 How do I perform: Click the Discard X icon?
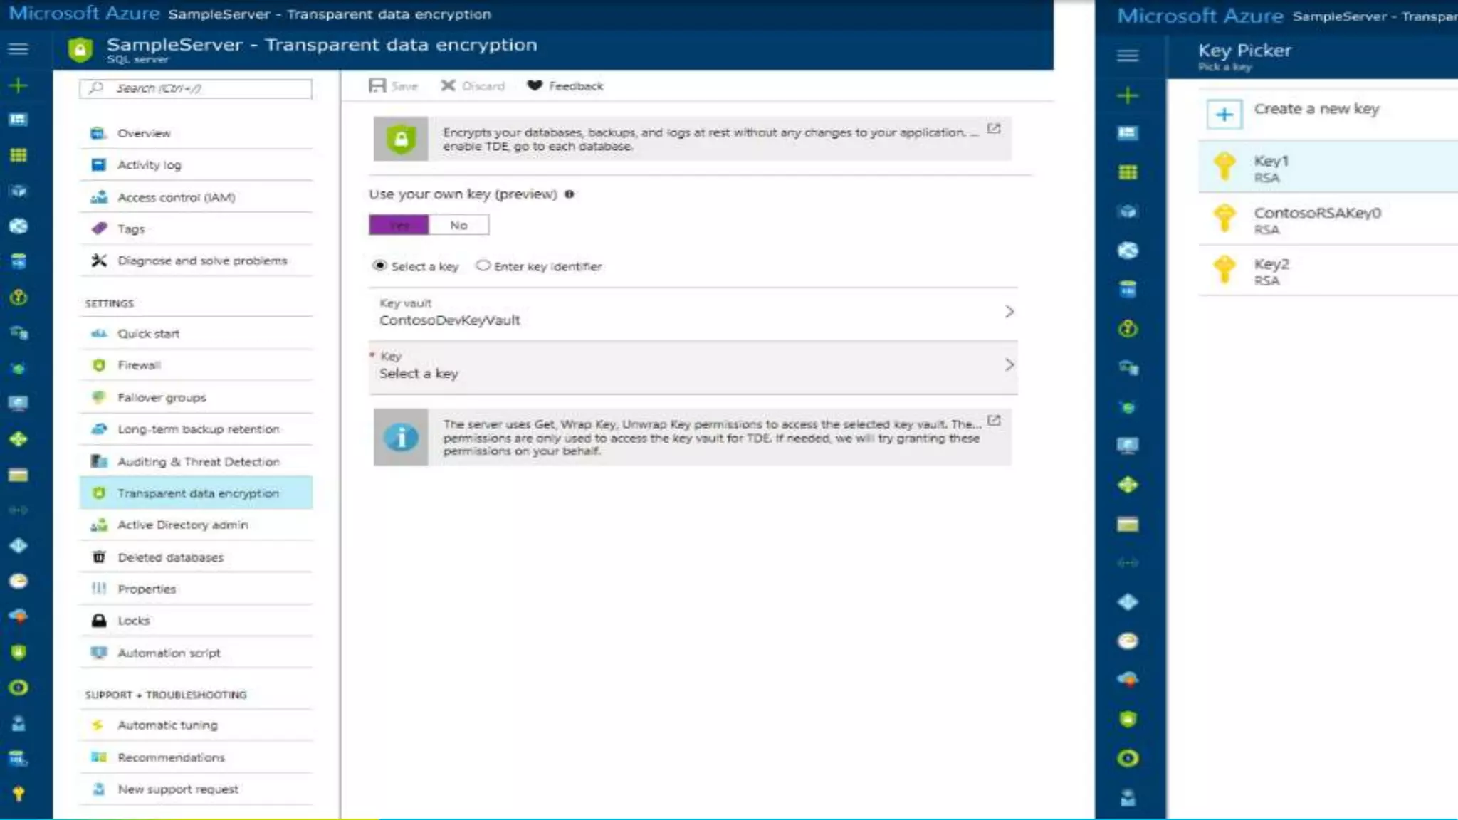[448, 86]
